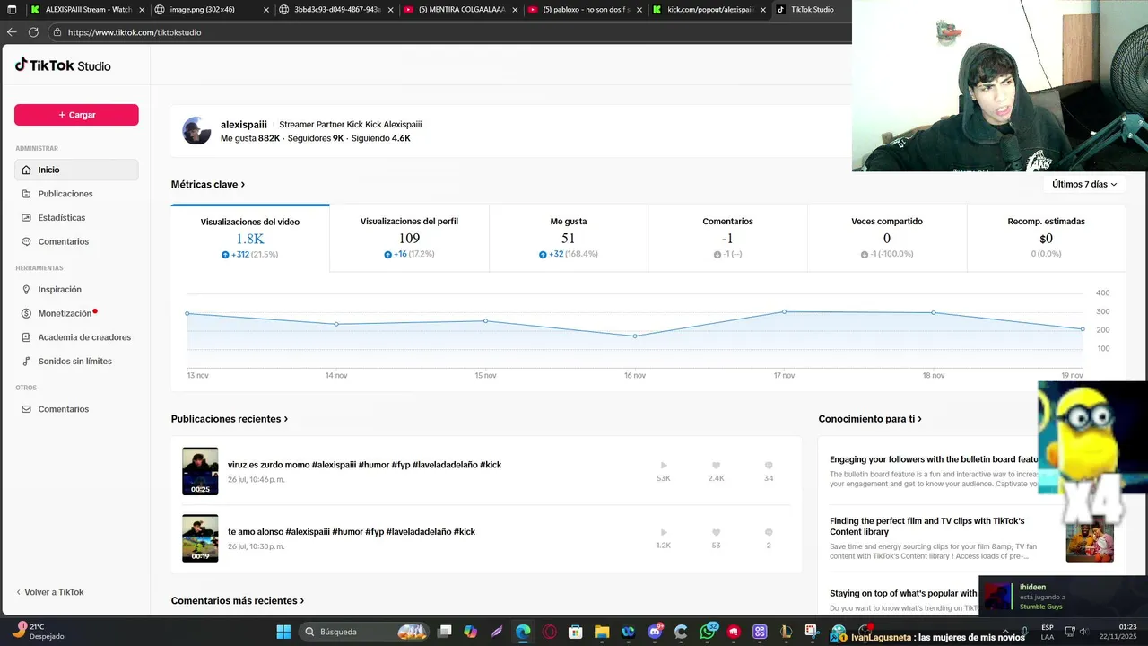Open Opera browser on taskbar
The height and width of the screenshot is (646, 1148).
549,632
